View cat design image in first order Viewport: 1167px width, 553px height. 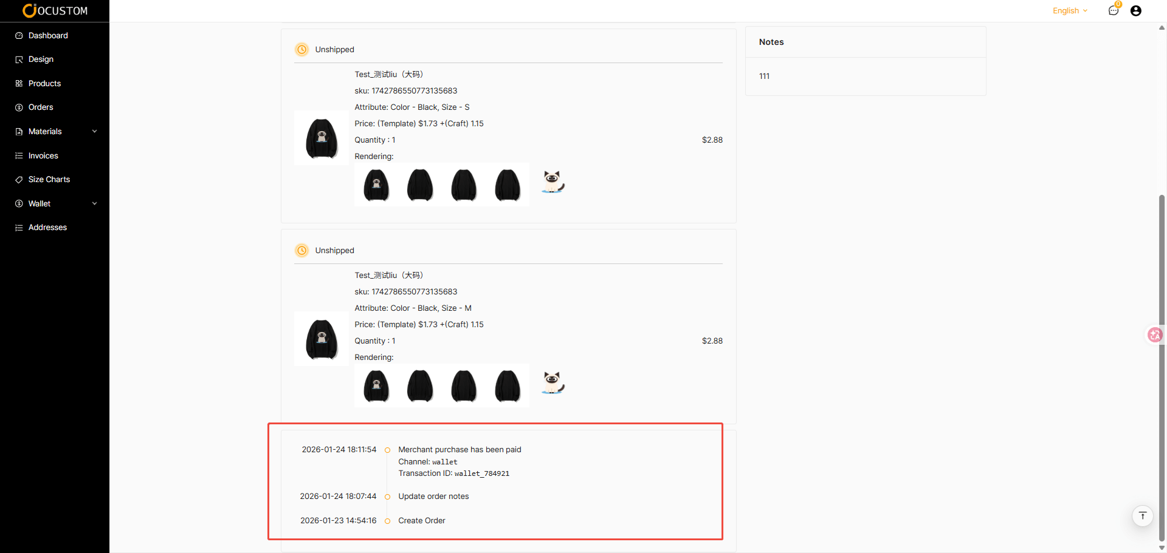553,182
